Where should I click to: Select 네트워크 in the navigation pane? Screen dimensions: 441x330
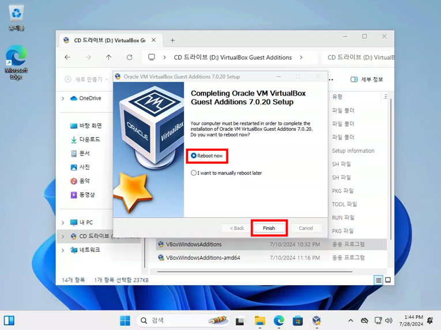pos(85,250)
